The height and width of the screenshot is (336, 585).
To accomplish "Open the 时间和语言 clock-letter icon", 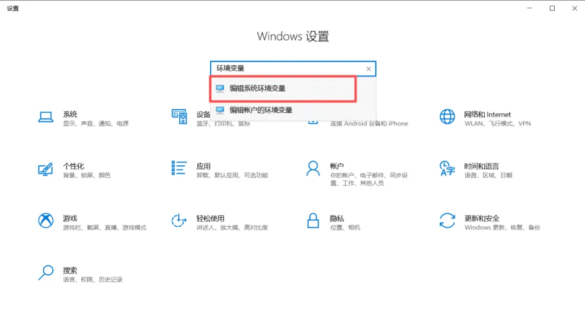I will click(447, 168).
